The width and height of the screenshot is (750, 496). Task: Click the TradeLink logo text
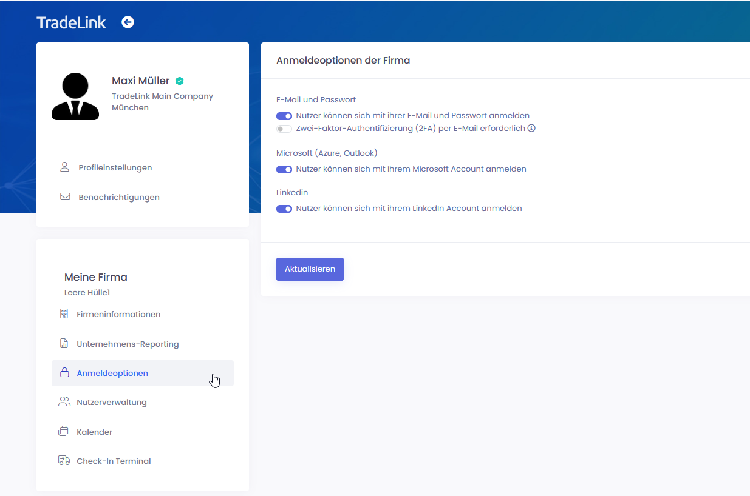coord(71,22)
